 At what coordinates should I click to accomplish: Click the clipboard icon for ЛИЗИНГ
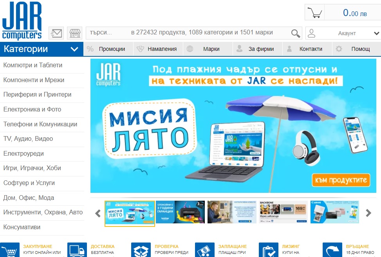click(x=269, y=250)
